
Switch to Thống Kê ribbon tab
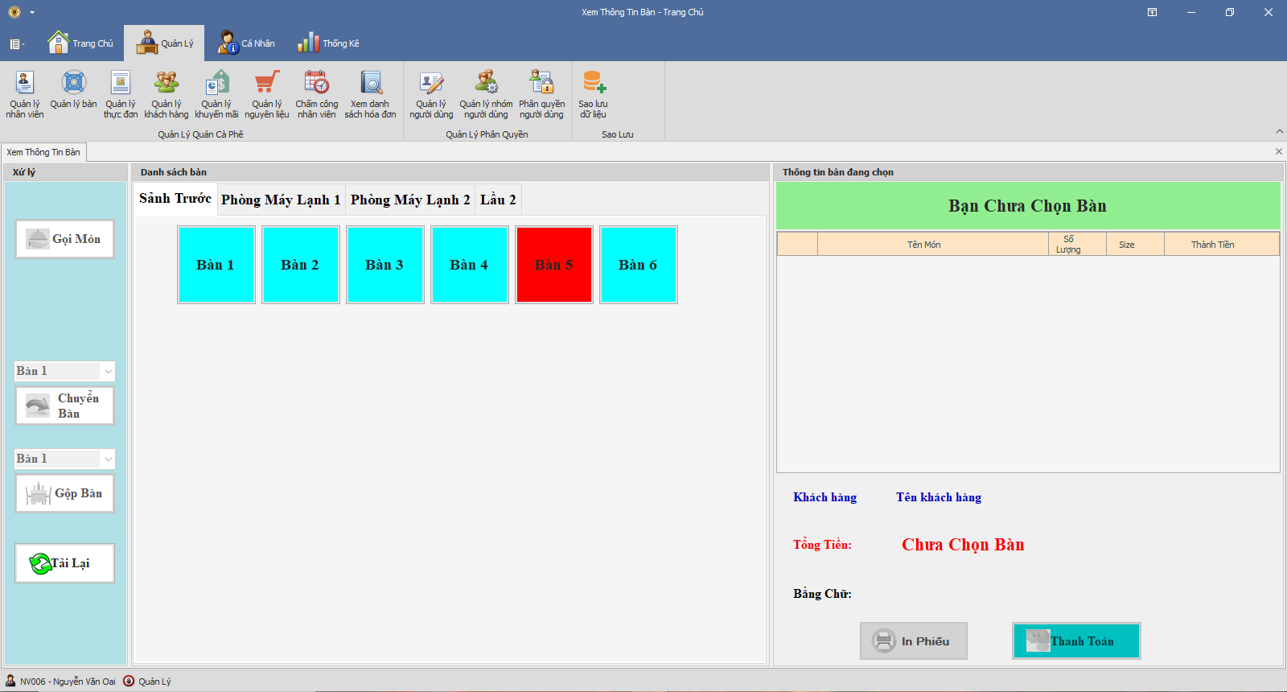click(329, 43)
